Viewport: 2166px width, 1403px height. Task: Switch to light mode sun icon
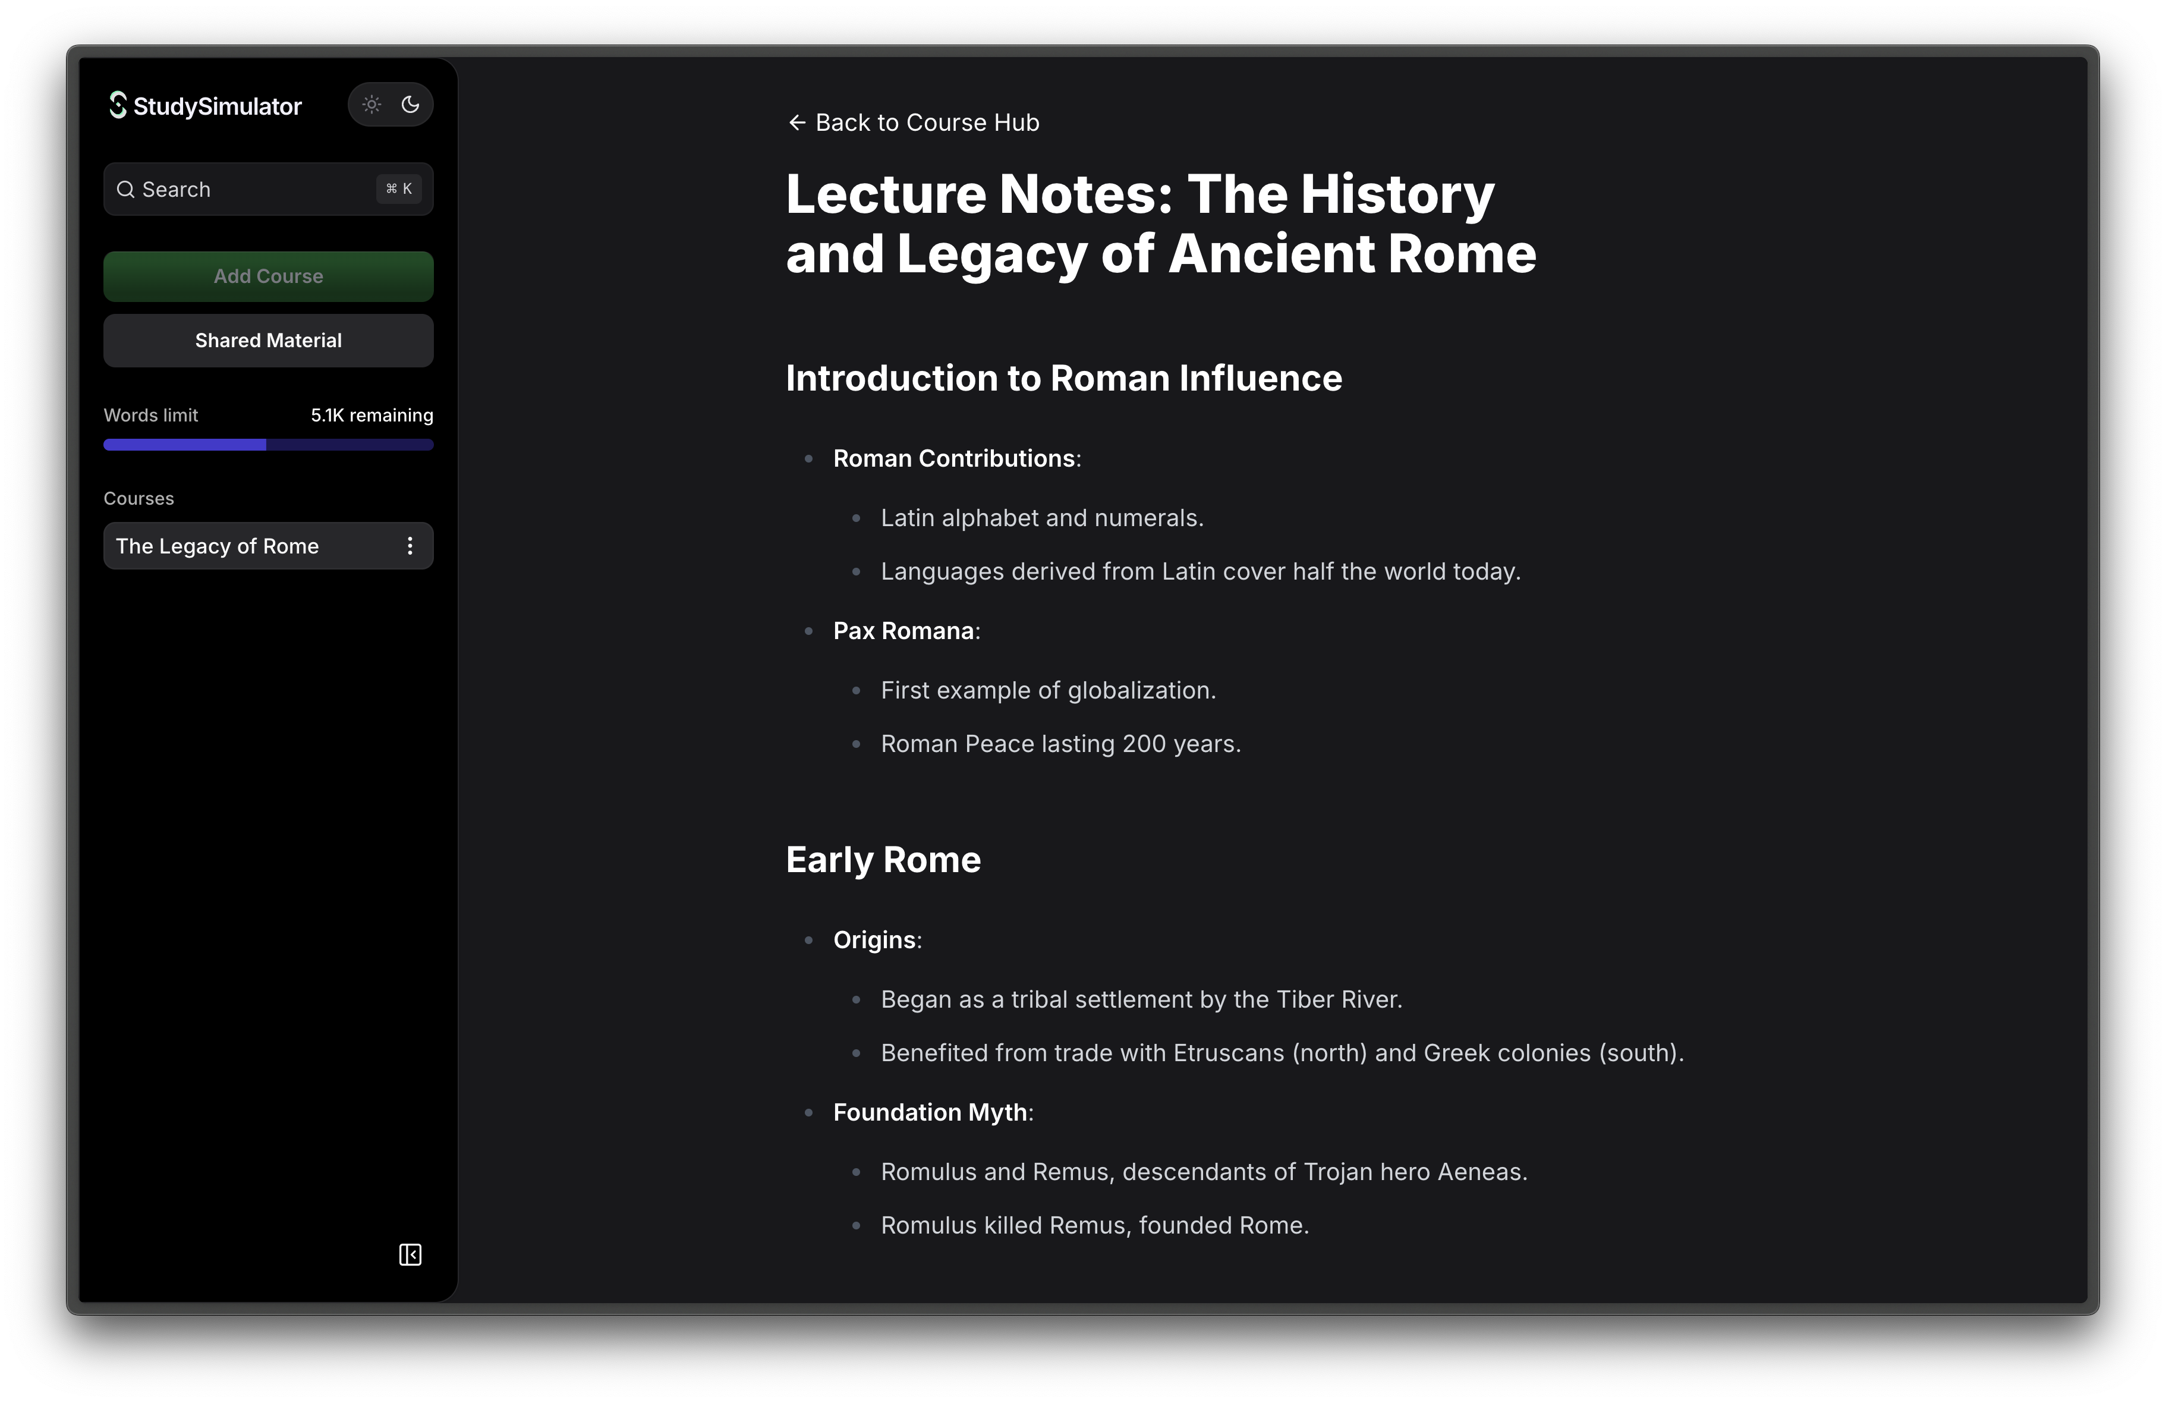click(372, 105)
